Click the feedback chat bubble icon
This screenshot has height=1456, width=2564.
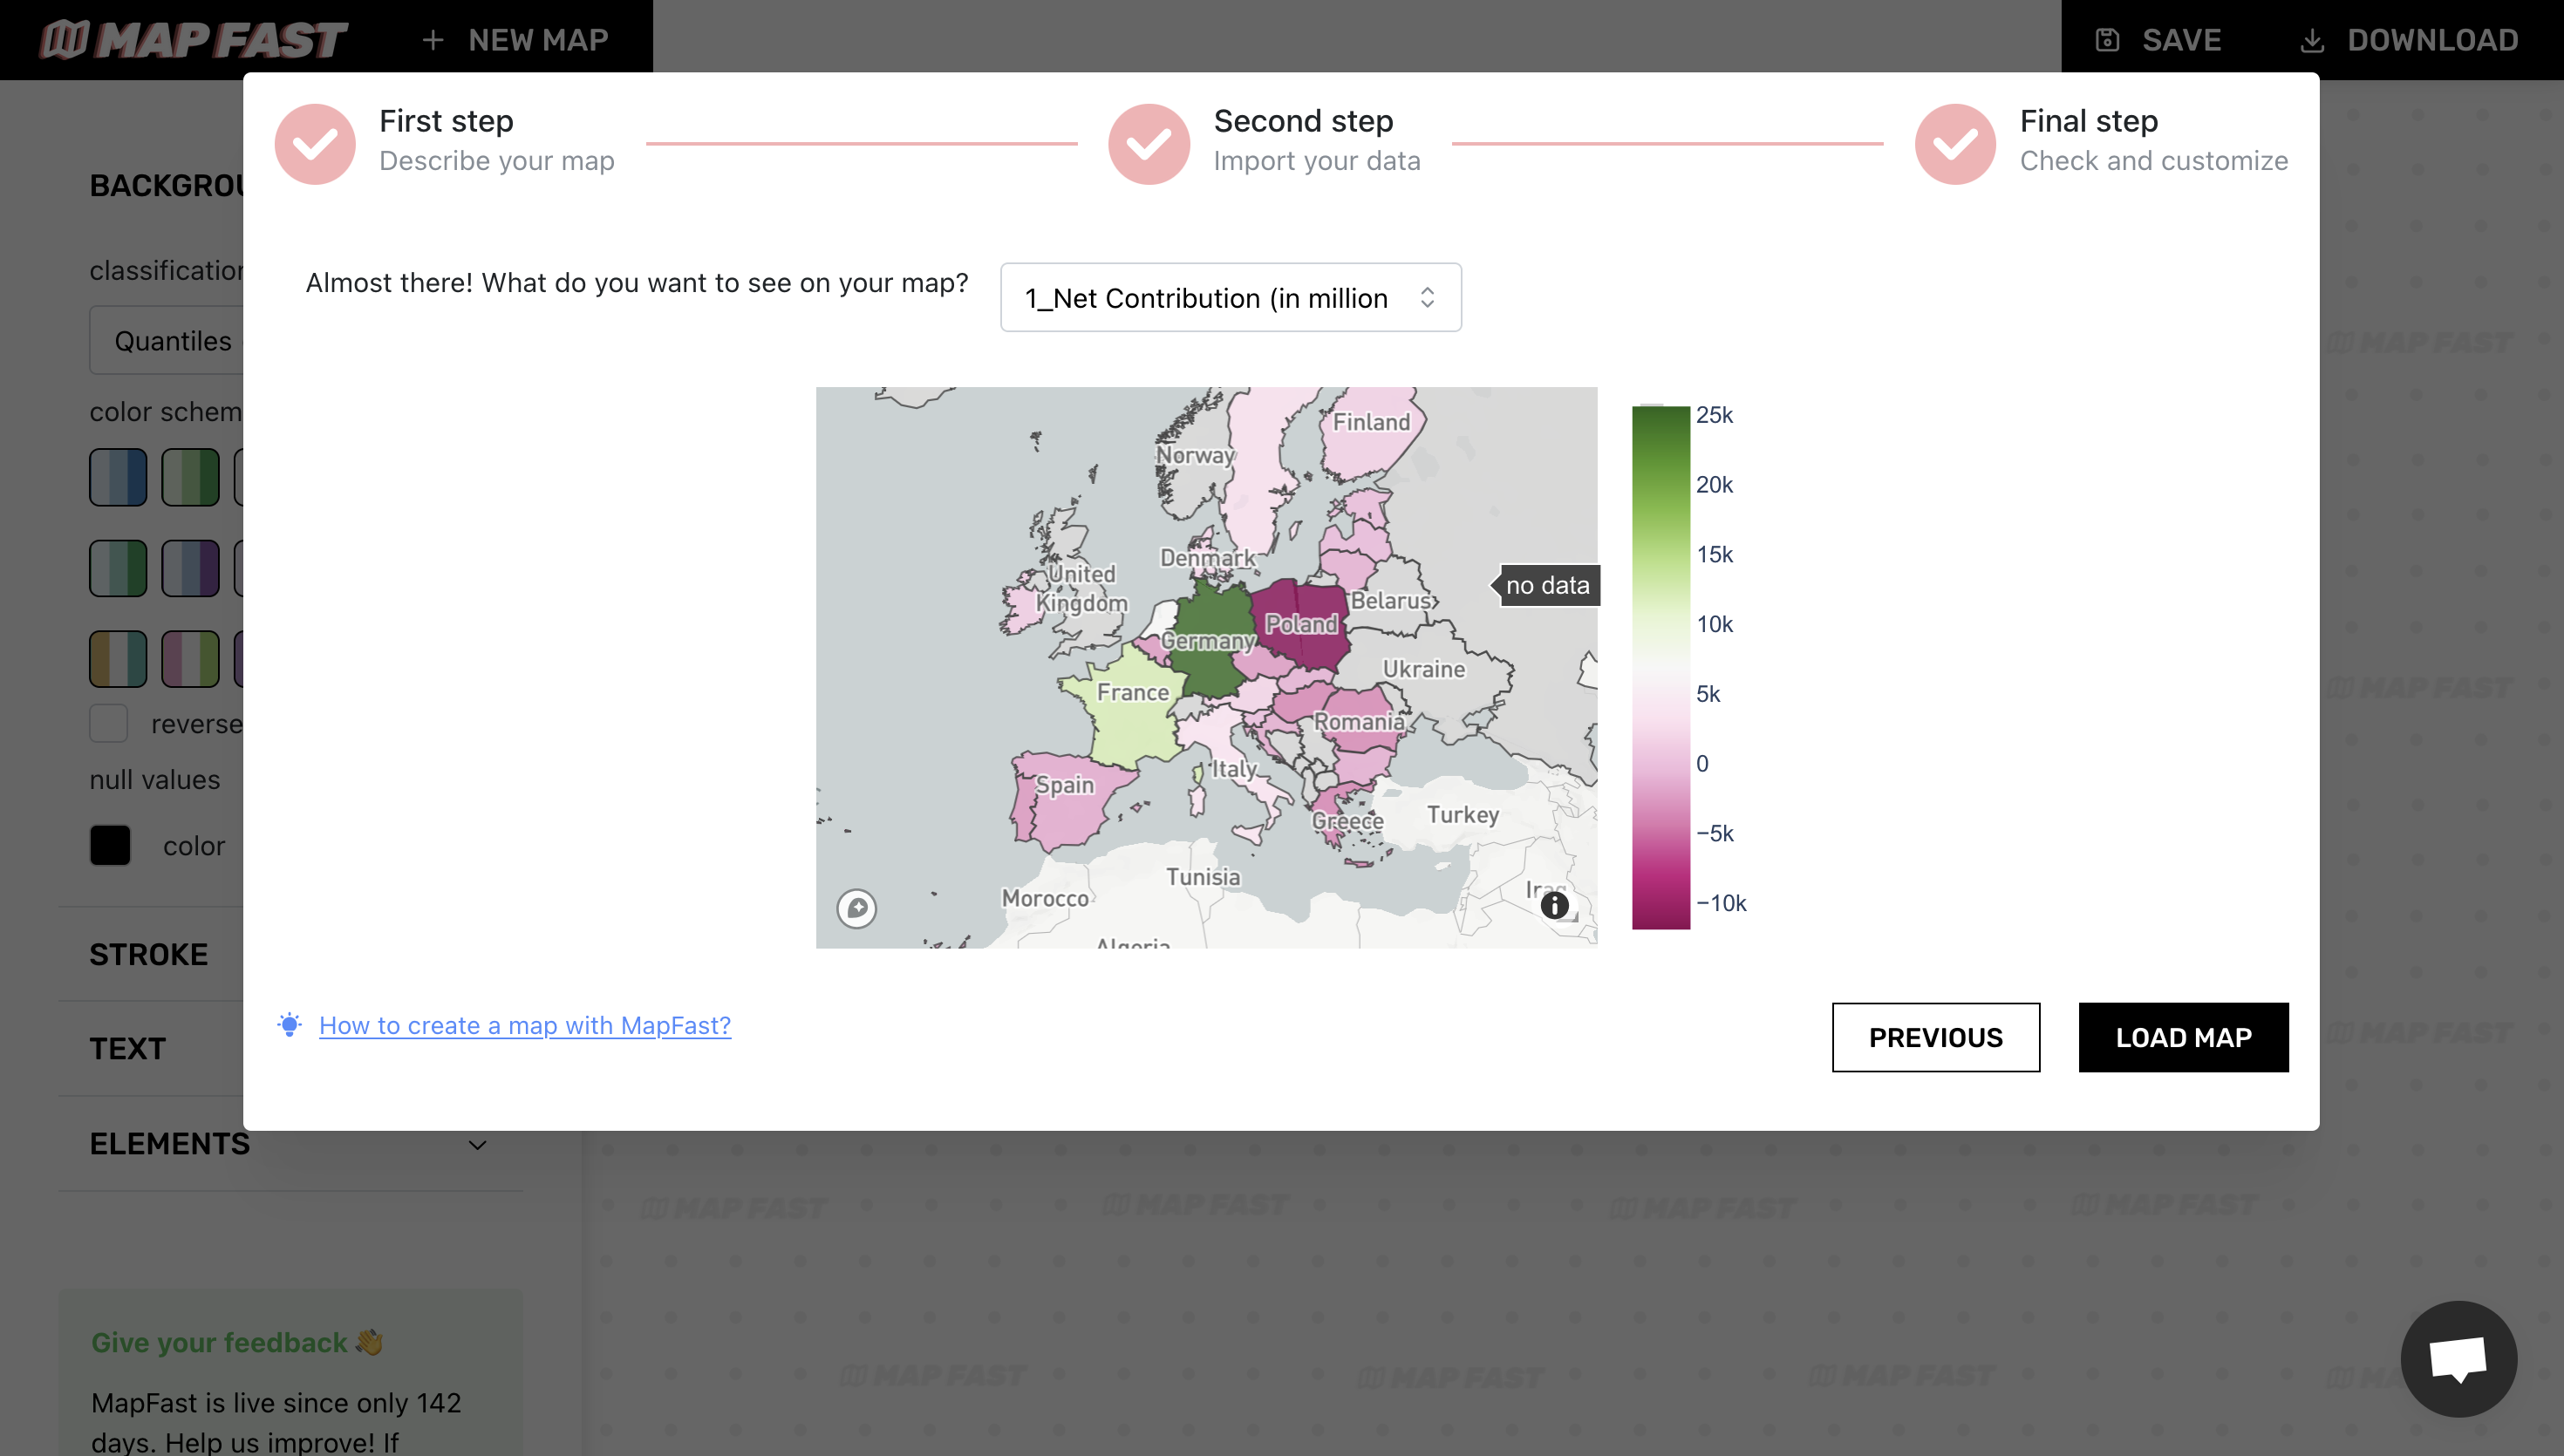point(2458,1357)
